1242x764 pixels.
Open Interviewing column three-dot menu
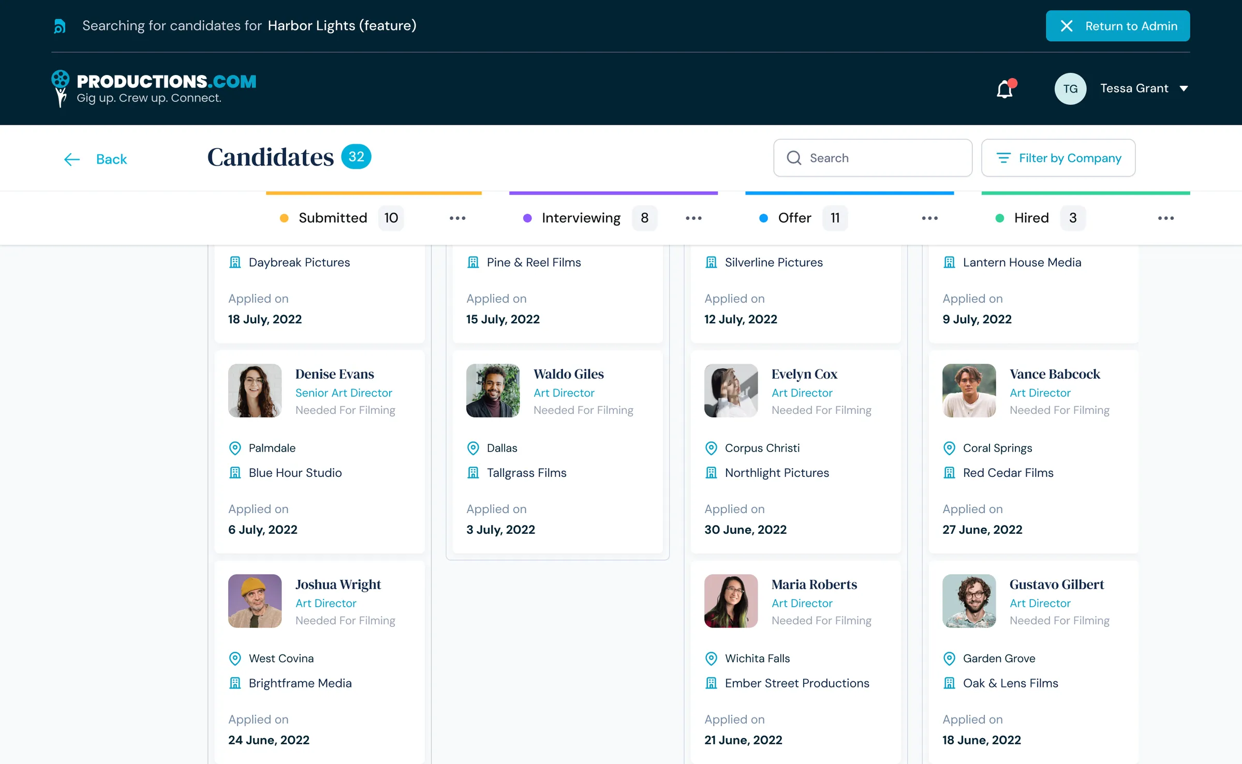point(693,218)
